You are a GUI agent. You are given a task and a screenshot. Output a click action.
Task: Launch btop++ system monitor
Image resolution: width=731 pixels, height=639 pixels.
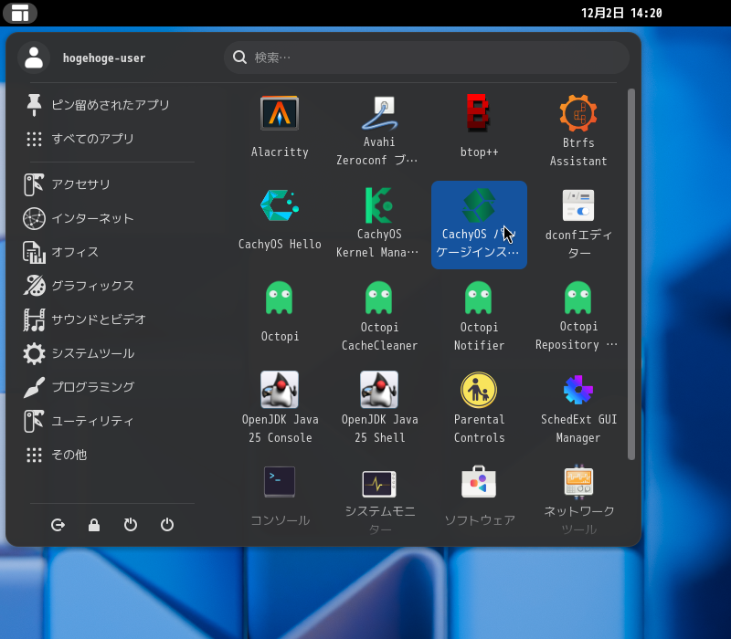point(479,127)
